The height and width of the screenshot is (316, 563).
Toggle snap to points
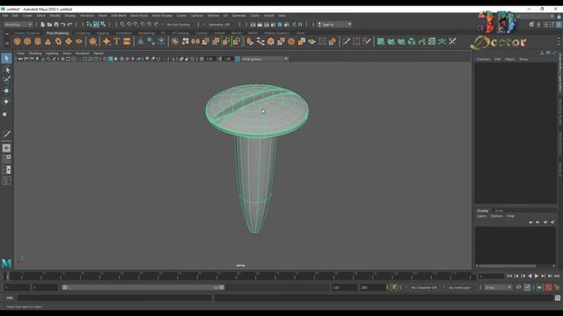click(136, 25)
